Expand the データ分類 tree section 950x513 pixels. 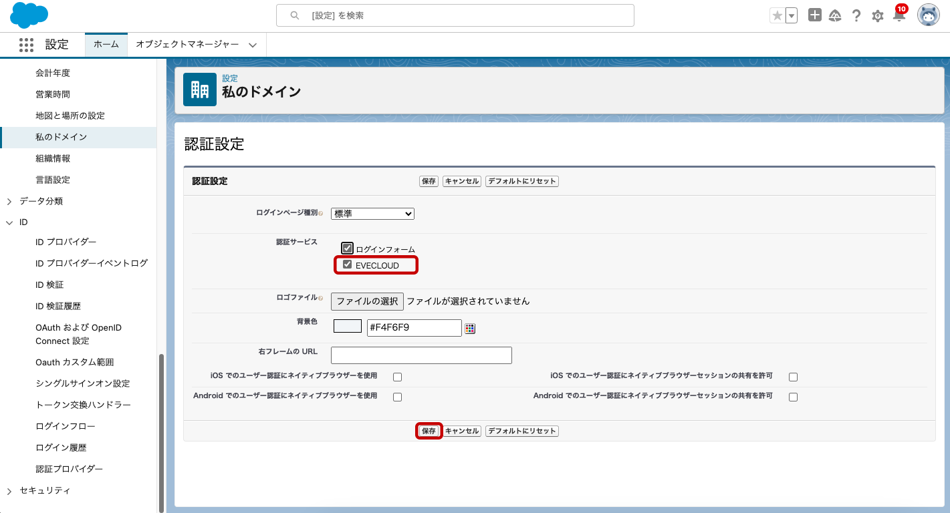coord(9,201)
